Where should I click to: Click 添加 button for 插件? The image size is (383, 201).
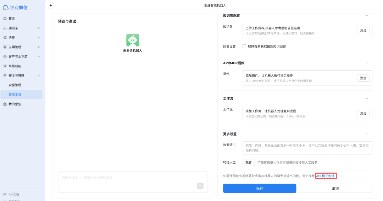tap(363, 78)
